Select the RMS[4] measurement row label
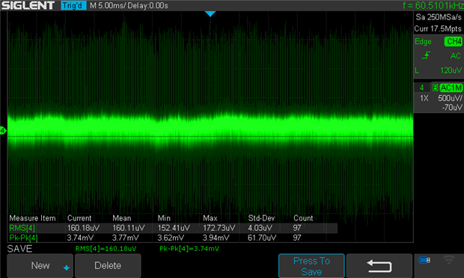 [22, 228]
